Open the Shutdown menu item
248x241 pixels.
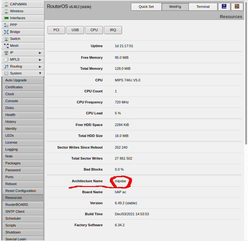[23, 232]
